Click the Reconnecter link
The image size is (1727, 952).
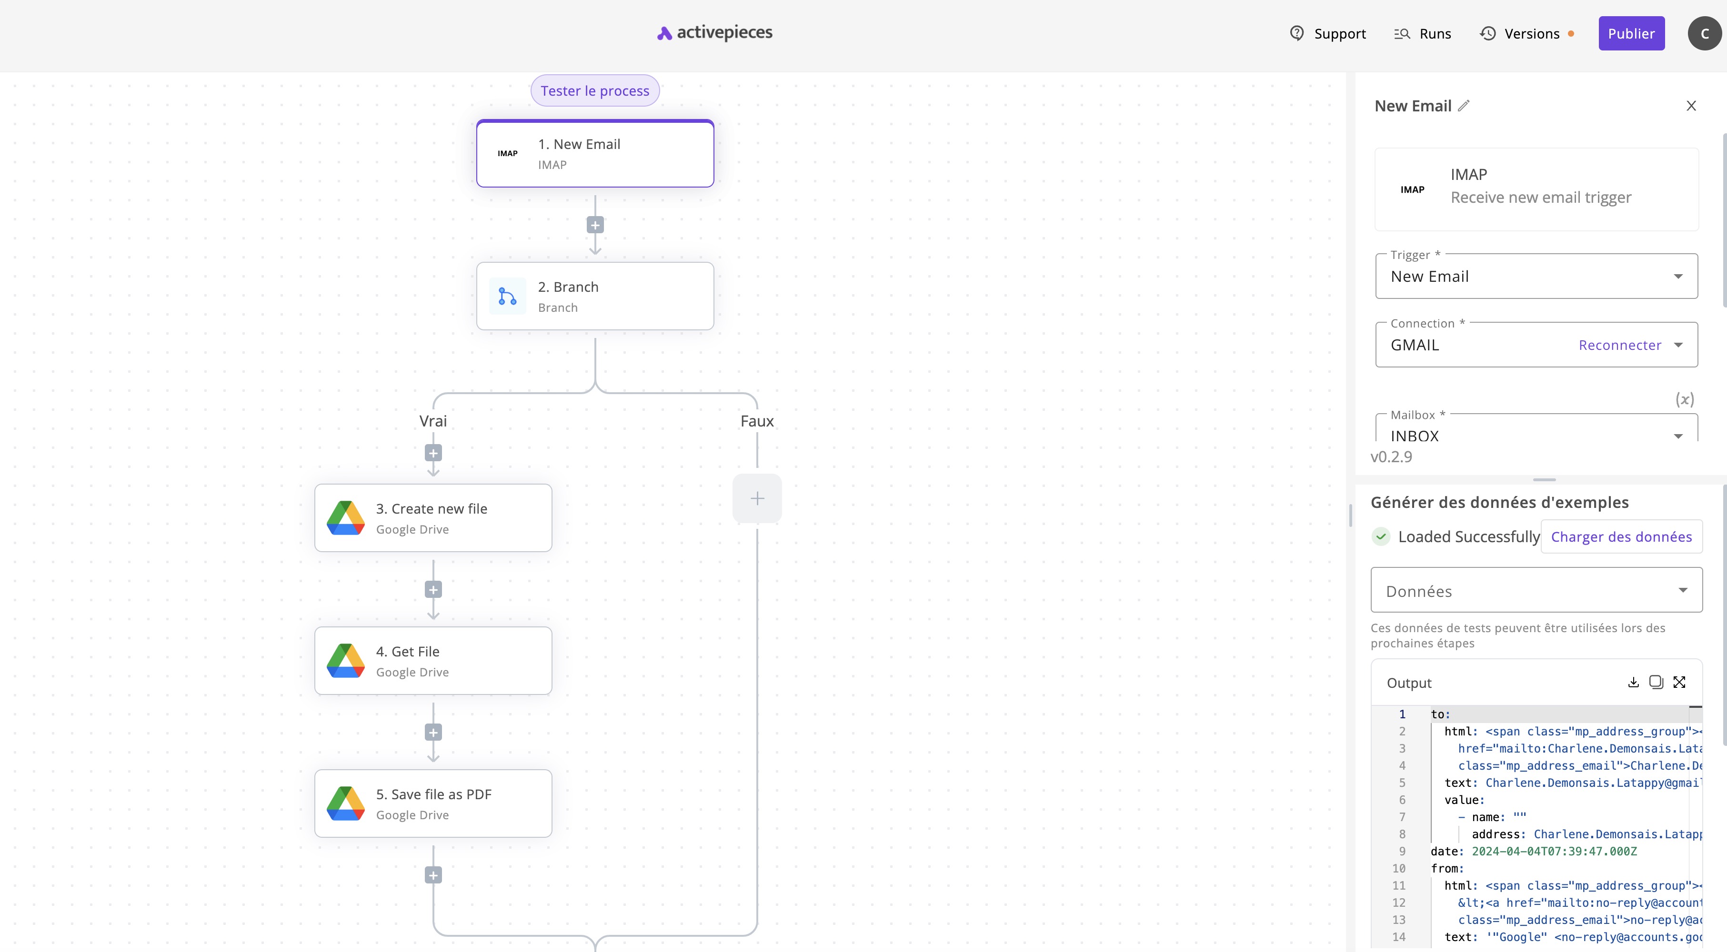[x=1620, y=345]
